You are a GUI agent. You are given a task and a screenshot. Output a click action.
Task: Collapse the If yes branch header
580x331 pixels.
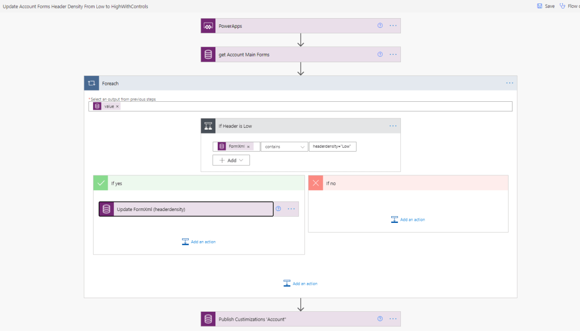tap(198, 183)
